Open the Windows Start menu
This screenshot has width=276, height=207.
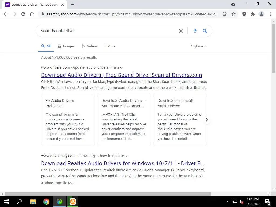pos(6,202)
